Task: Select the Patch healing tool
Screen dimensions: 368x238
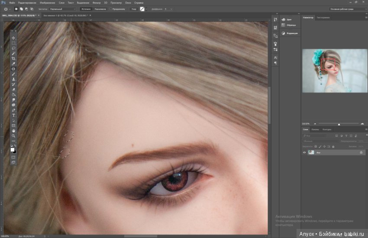Action: (x=13, y=69)
